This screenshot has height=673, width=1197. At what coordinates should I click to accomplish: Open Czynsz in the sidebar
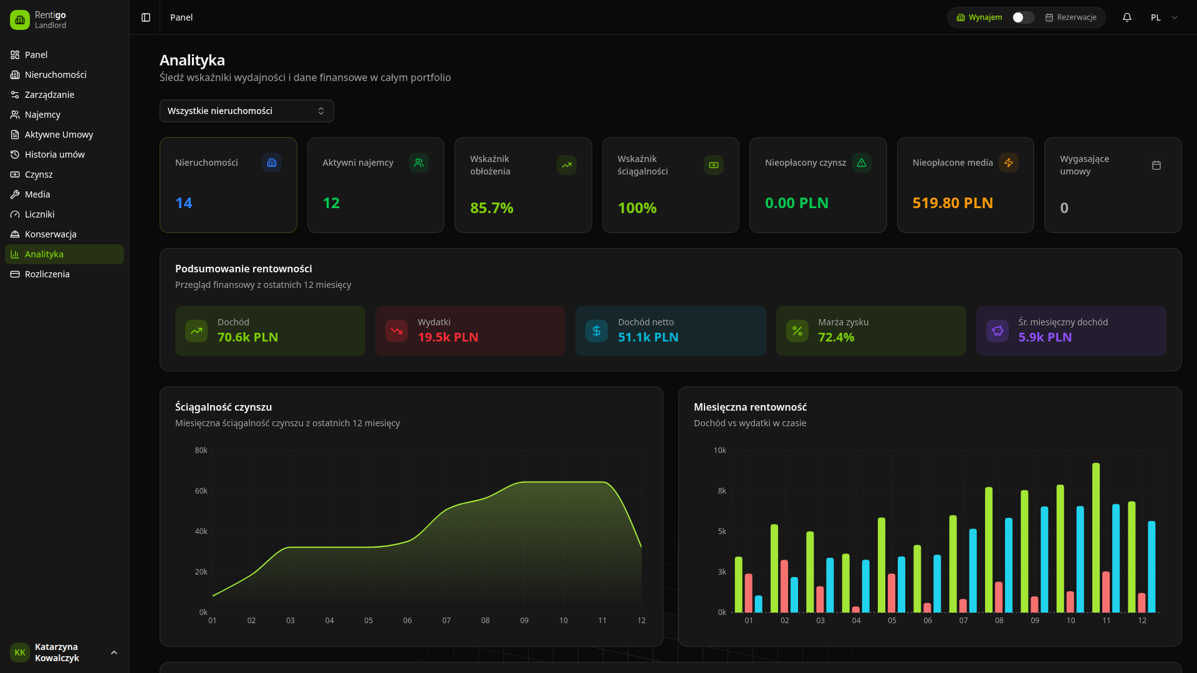click(39, 174)
